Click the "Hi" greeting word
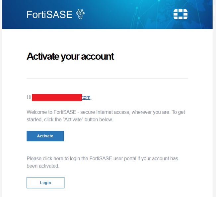Image resolution: width=216 pixels, height=197 pixels. point(29,97)
